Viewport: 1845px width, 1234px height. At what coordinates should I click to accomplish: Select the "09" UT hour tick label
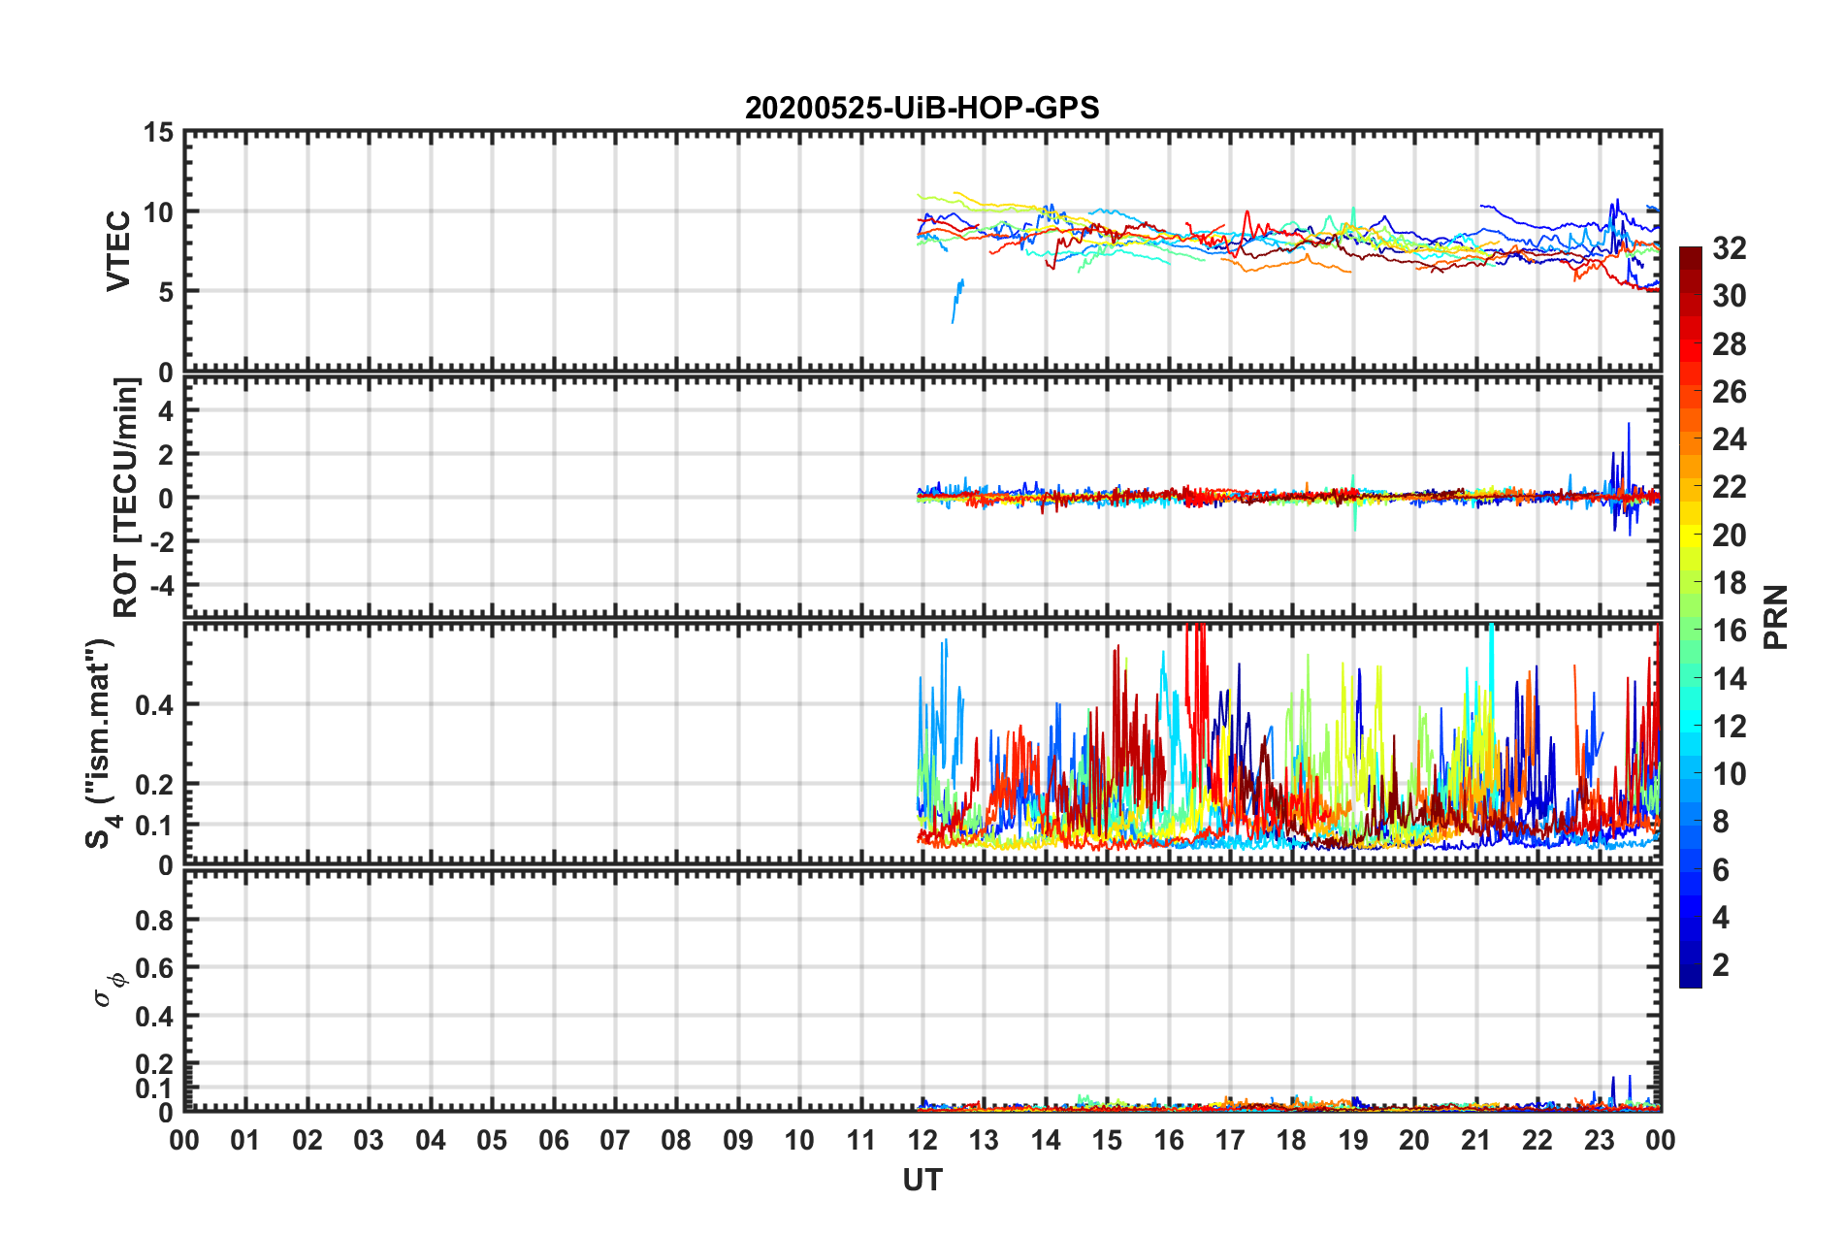(x=738, y=1140)
